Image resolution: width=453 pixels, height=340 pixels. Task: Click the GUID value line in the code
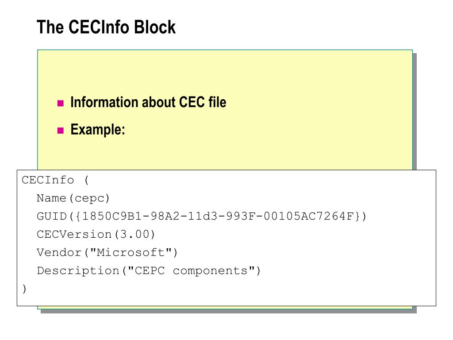click(201, 216)
